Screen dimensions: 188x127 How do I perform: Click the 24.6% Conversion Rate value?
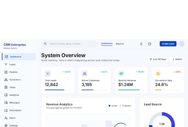[x=161, y=85]
